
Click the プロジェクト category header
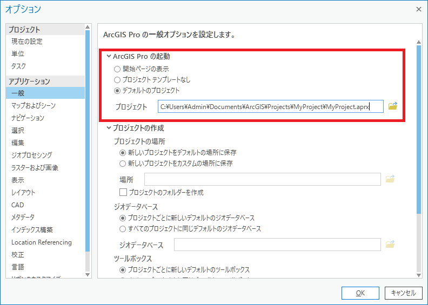point(45,30)
